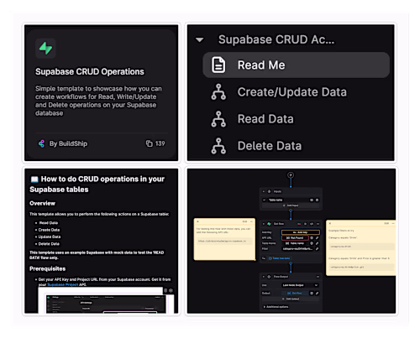Click the Supabase icon on Get Row node
This screenshot has width=420, height=338.
(x=269, y=224)
